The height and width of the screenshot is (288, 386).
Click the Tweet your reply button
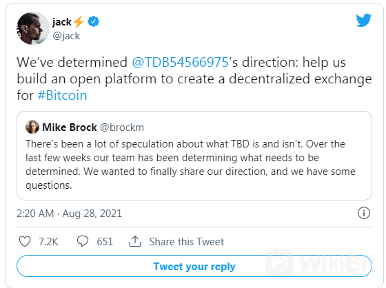pos(194,267)
